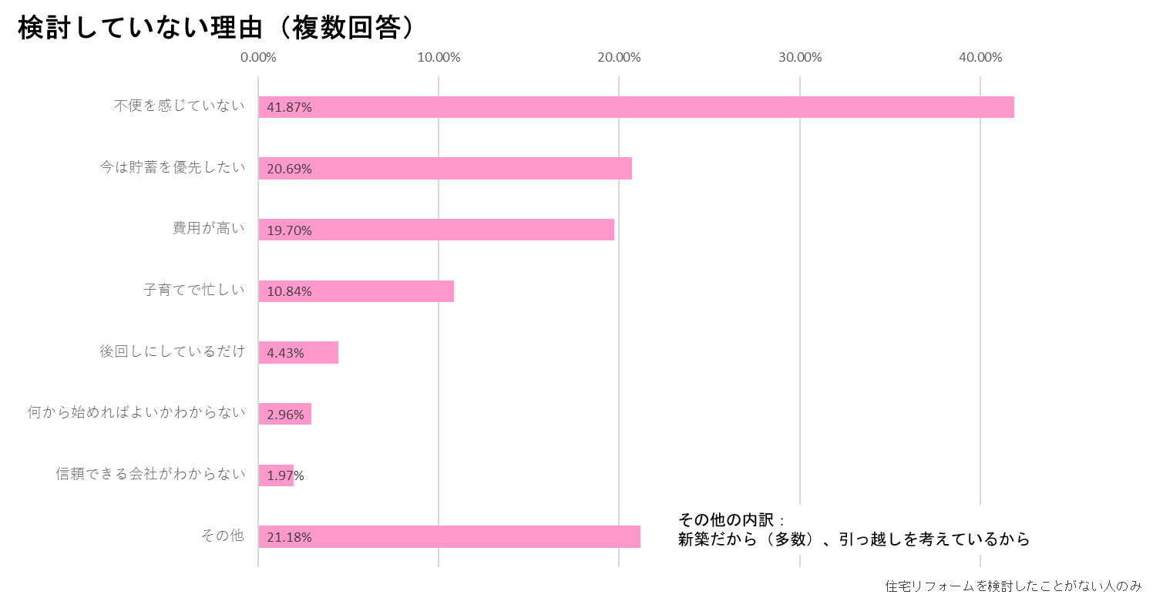Click the その他 category label
Screen dimensions: 1153x608
(222, 536)
